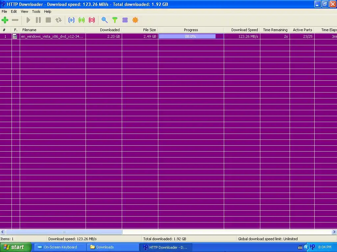Sort by the Downloaded column header
Image resolution: width=337 pixels, height=252 pixels.
click(104, 30)
